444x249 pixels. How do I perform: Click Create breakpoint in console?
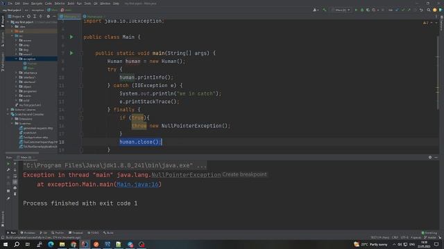tap(244, 174)
